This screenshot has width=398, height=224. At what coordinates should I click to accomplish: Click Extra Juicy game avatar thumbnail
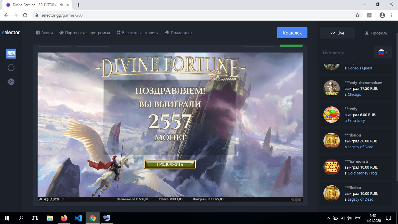pos(331,114)
